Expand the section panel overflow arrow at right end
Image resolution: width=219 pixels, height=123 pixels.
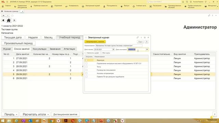click(218, 6)
